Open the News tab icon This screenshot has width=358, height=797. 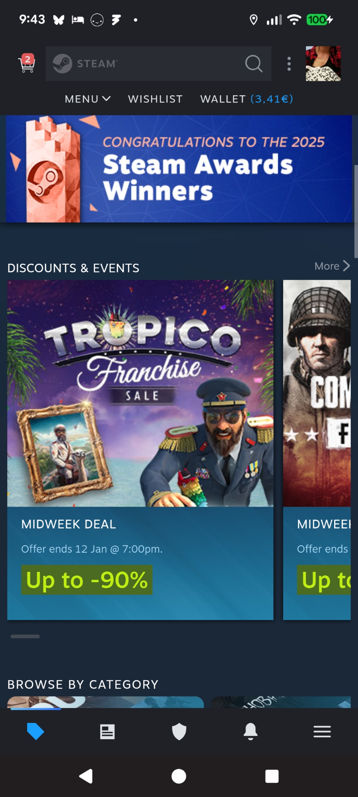[107, 732]
